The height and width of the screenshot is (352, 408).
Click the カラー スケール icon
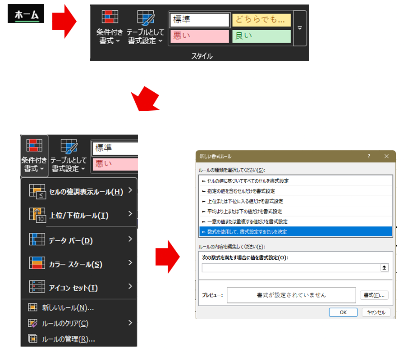[x=37, y=263]
